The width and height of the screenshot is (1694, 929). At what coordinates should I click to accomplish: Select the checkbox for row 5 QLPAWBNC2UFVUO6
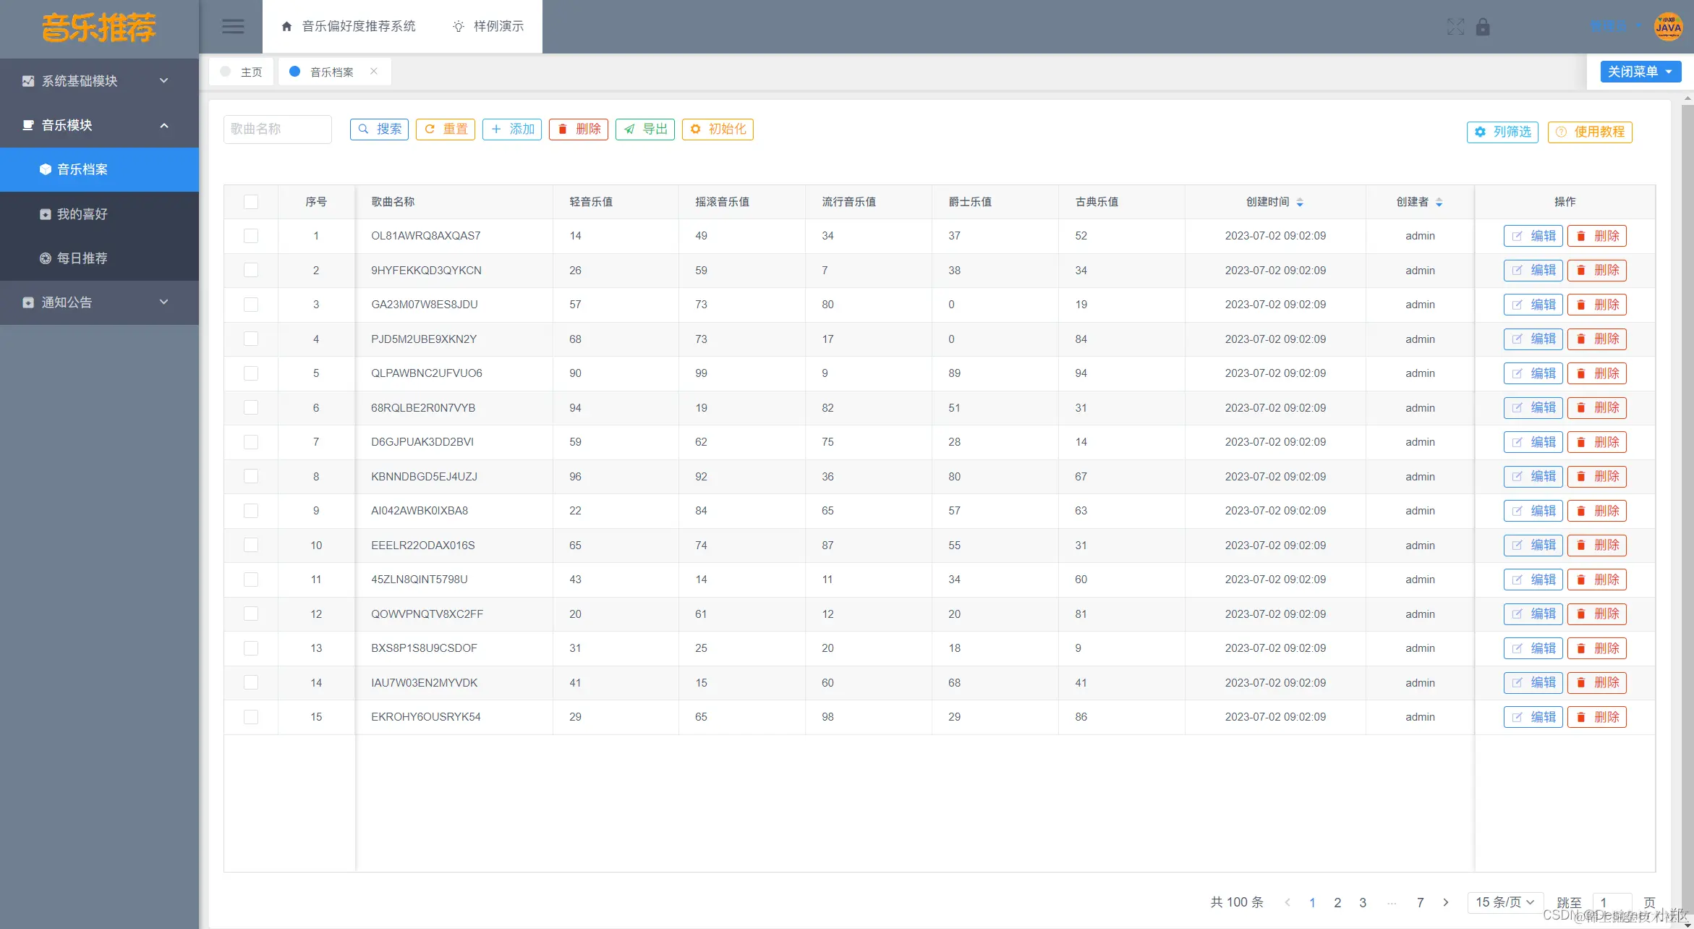pos(251,373)
